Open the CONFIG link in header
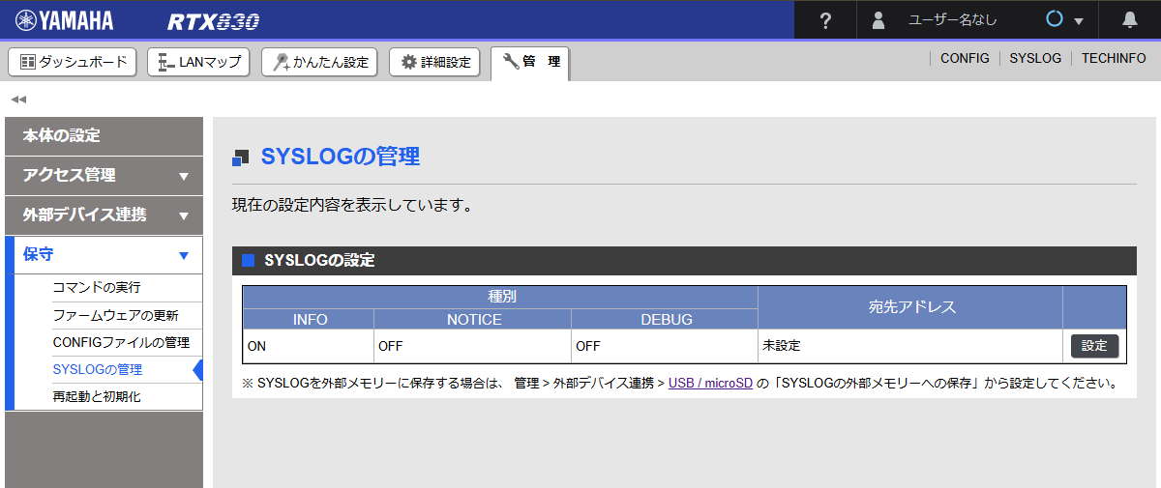This screenshot has height=488, width=1161. (965, 58)
